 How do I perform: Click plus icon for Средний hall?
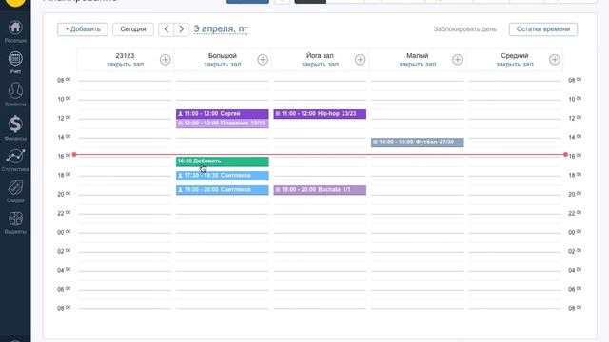(x=555, y=60)
